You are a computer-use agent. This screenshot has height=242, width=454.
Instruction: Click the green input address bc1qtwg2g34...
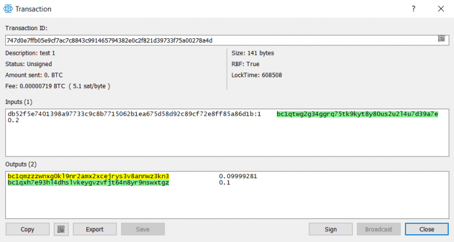click(x=357, y=114)
